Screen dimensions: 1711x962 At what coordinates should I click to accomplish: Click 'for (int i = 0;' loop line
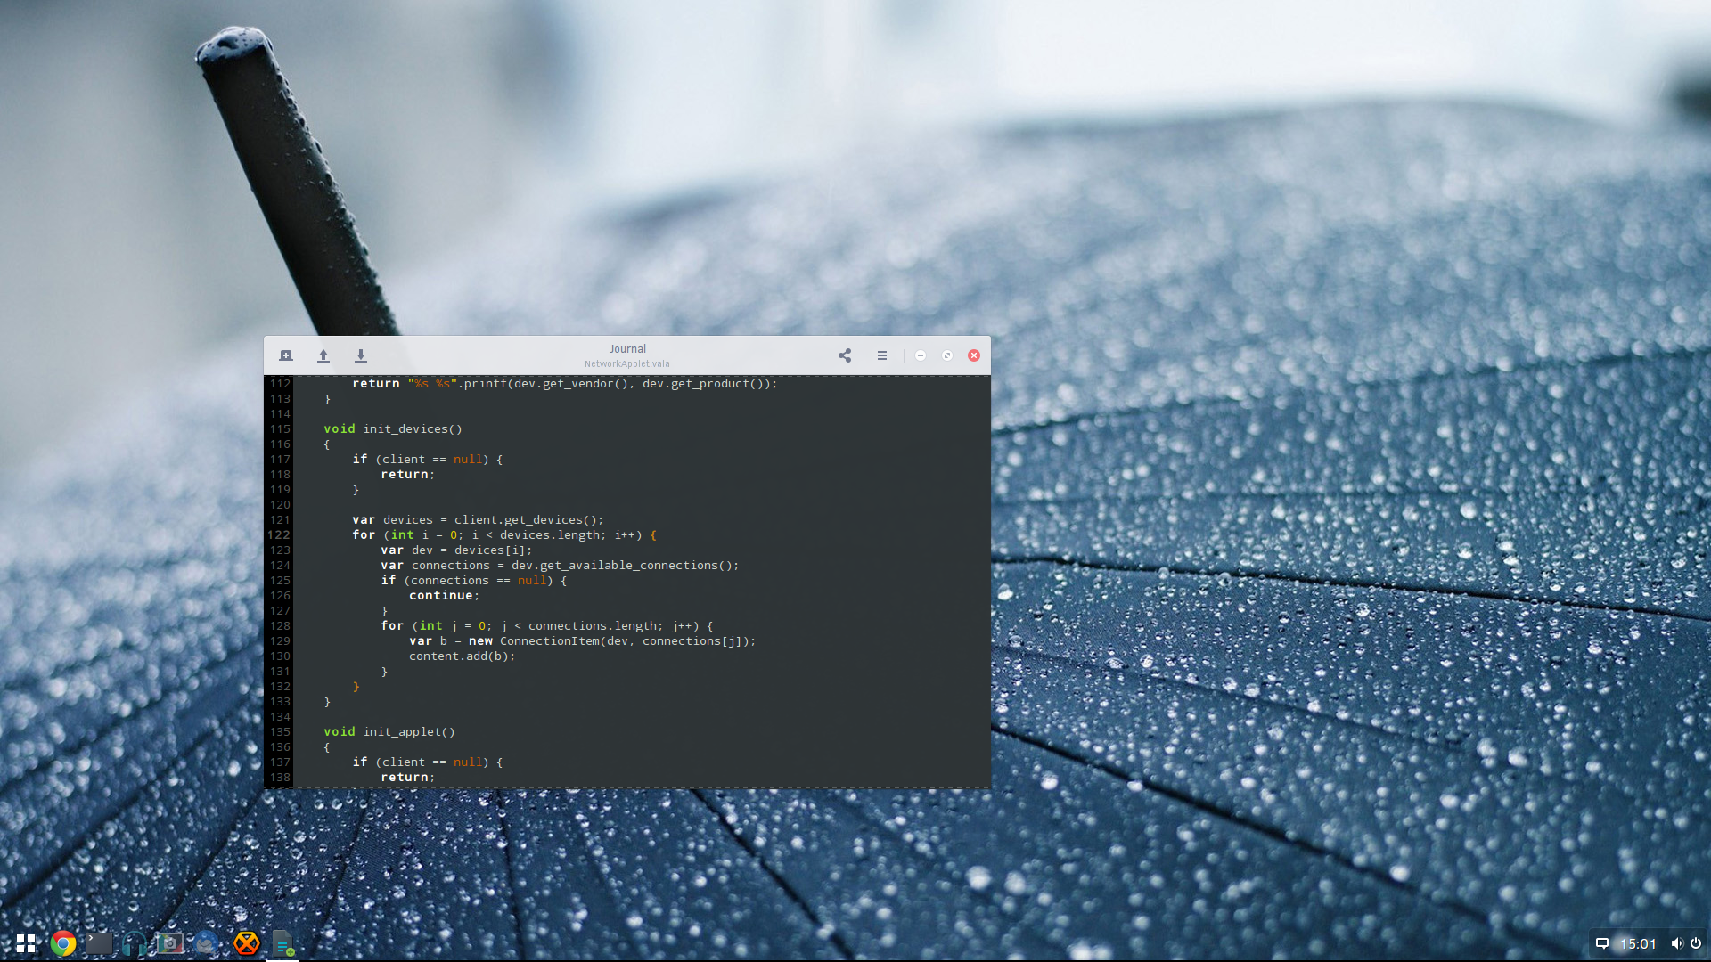coord(504,535)
